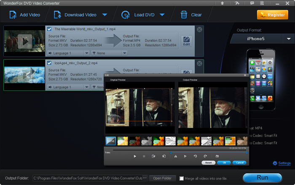
Task: Click the Open Folder button
Action: tap(162, 178)
